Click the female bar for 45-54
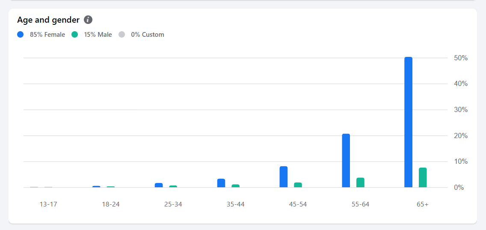Screen dimensions: 486x230 point(284,177)
